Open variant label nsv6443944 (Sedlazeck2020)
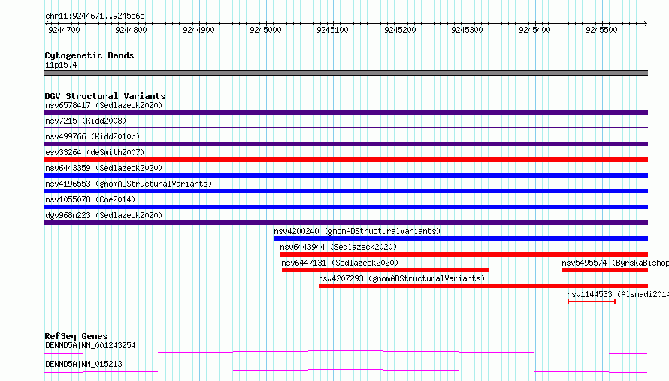Image resolution: width=669 pixels, height=381 pixels. point(338,247)
